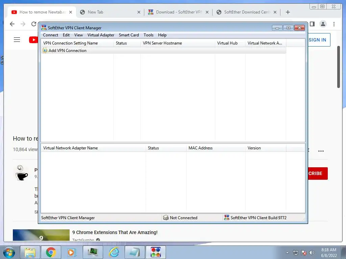Click the Chrome page vertical scrollbar
The width and height of the screenshot is (346, 259).
(x=339, y=67)
